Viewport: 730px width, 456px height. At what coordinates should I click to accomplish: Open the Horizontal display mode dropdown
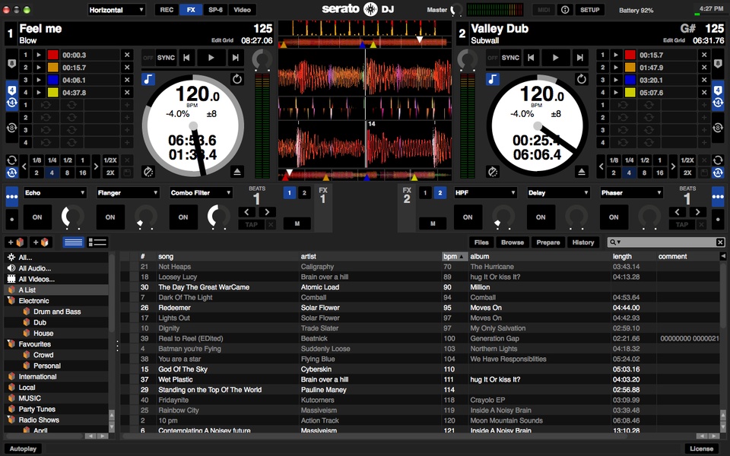116,10
